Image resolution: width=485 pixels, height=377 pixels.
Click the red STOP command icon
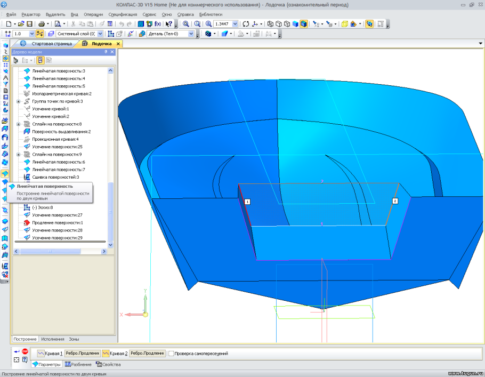tap(25, 351)
